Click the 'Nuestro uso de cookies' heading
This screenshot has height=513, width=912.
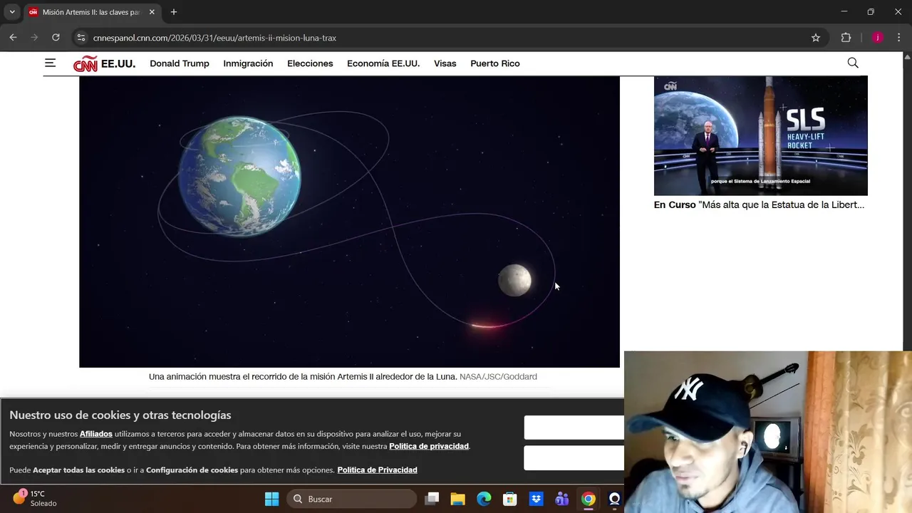(x=120, y=415)
